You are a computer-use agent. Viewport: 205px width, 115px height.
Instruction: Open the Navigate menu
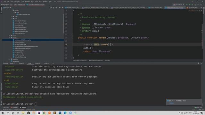[x=17, y=2]
